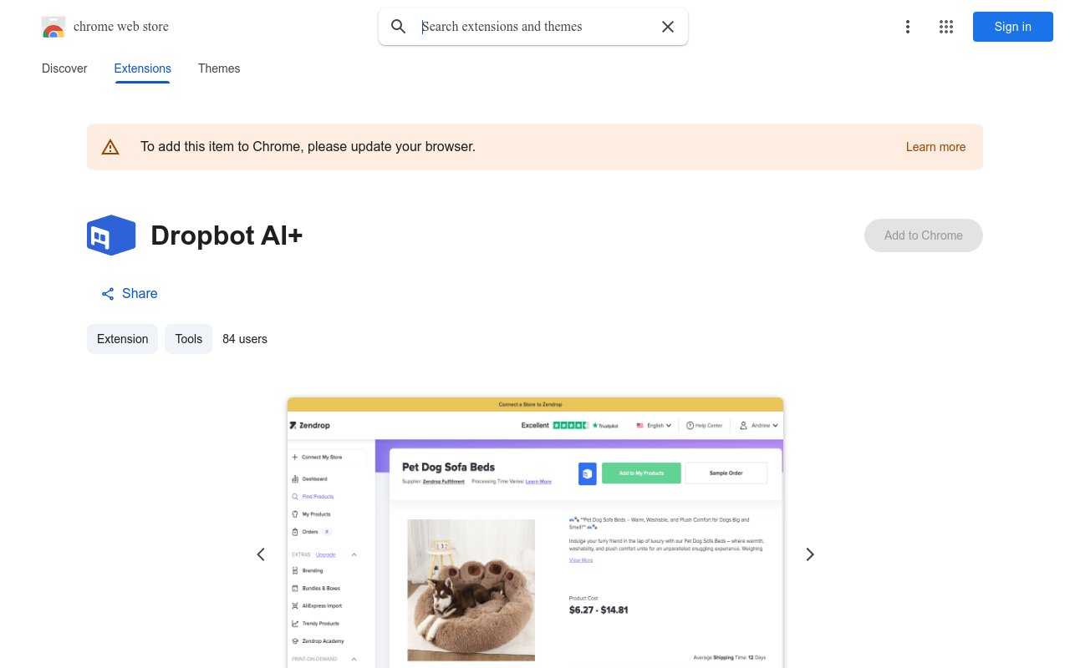Click the Chrome Web Store logo
This screenshot has height=668, width=1070.
[x=53, y=27]
